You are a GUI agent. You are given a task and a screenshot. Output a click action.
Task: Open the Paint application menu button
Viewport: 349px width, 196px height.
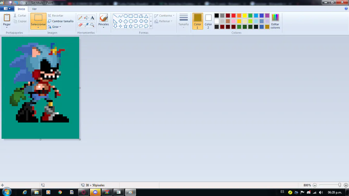click(x=7, y=9)
